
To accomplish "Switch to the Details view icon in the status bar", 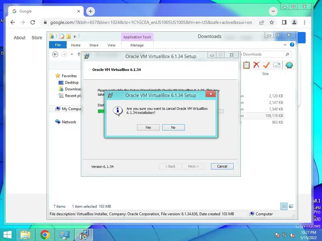I will pyautogui.click(x=284, y=206).
